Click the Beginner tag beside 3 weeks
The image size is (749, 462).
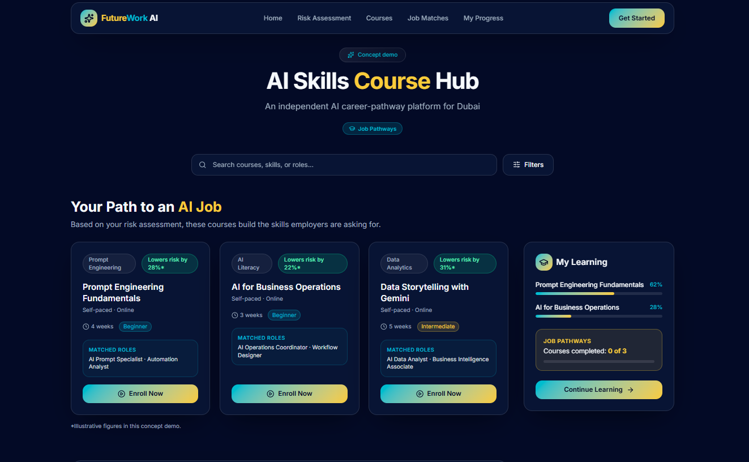coord(284,315)
